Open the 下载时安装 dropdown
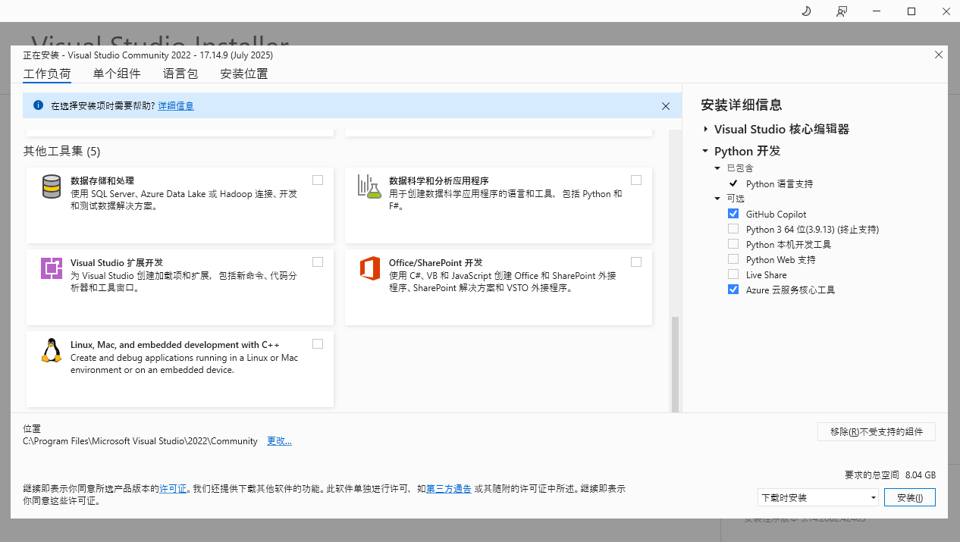Viewport: 960px width, 542px height. 817,497
